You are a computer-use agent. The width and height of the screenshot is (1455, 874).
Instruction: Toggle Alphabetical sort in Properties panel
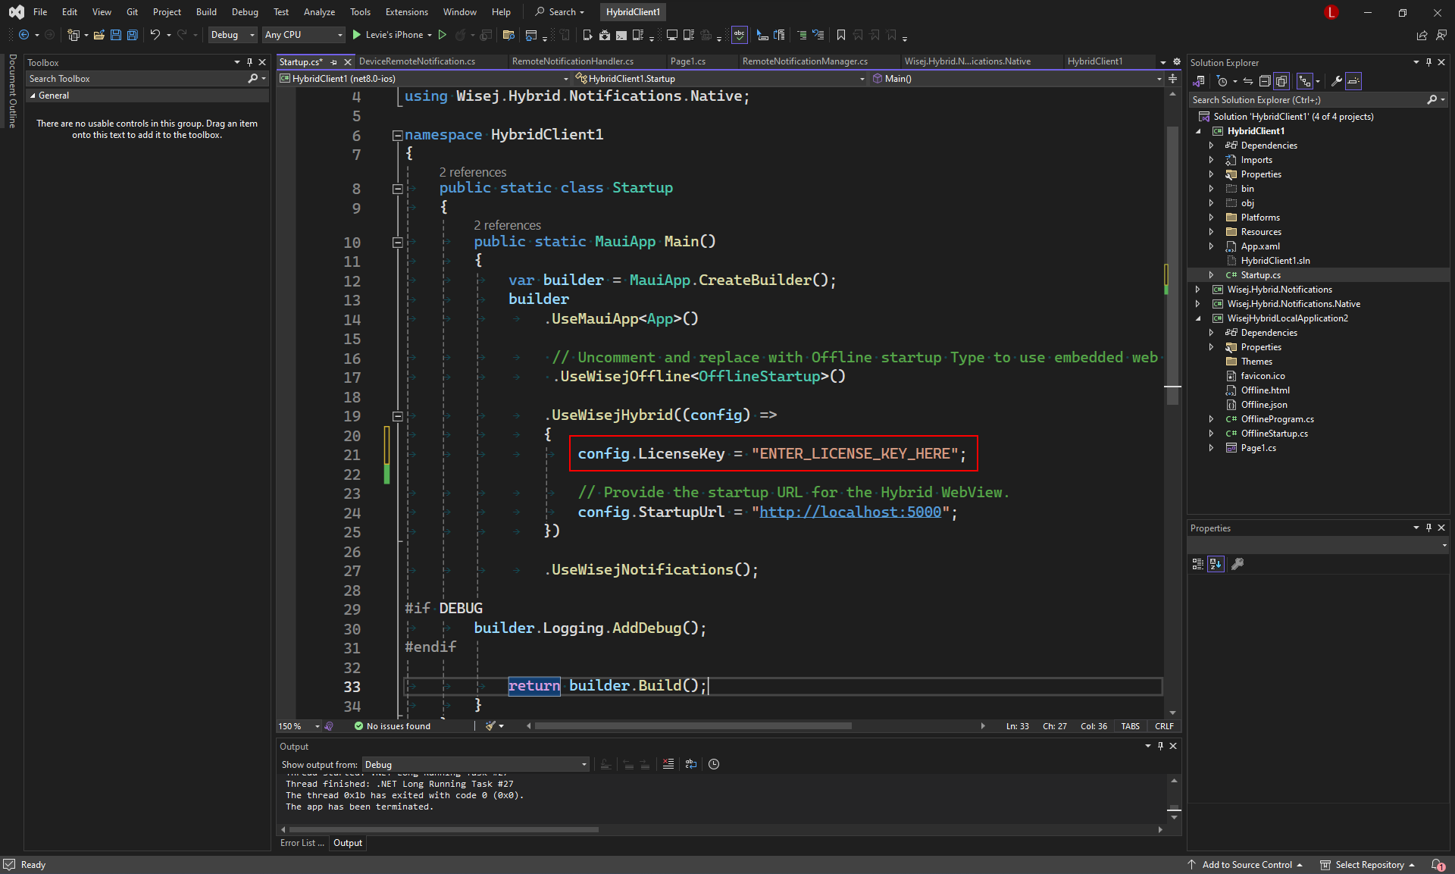1216,564
